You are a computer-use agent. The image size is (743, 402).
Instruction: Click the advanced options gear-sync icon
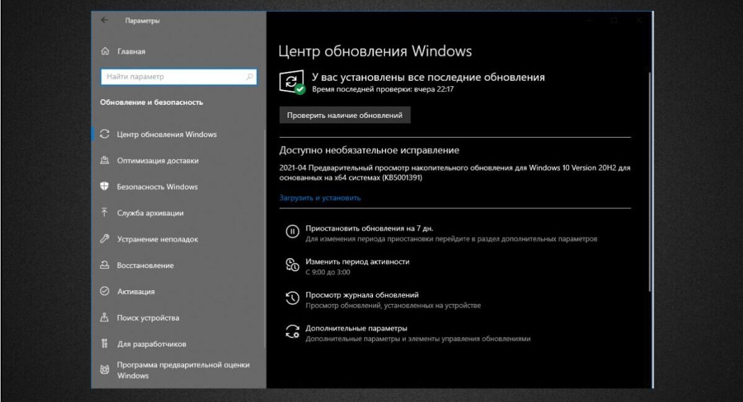tap(292, 331)
